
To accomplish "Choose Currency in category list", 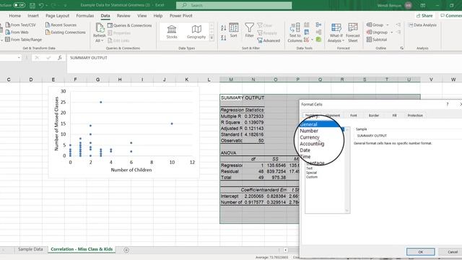I will tap(310, 137).
